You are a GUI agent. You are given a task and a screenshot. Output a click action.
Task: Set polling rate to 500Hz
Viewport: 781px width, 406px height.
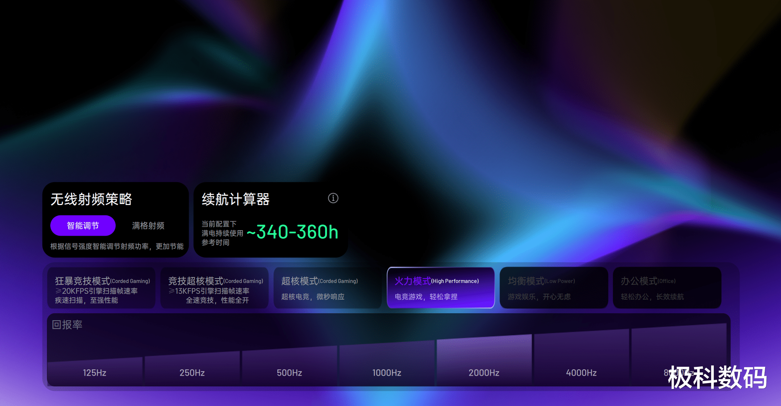(289, 372)
